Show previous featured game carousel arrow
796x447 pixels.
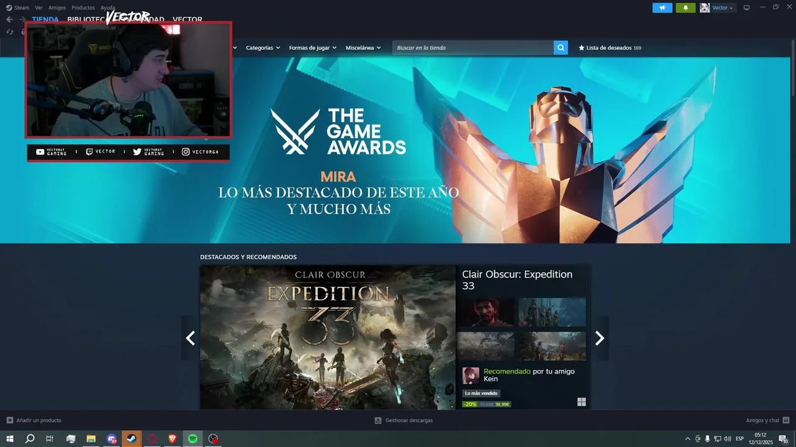(x=190, y=338)
